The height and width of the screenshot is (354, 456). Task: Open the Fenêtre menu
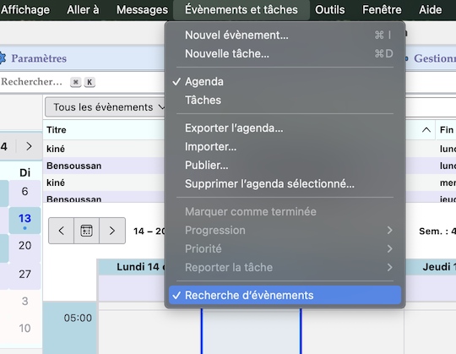[x=382, y=10]
